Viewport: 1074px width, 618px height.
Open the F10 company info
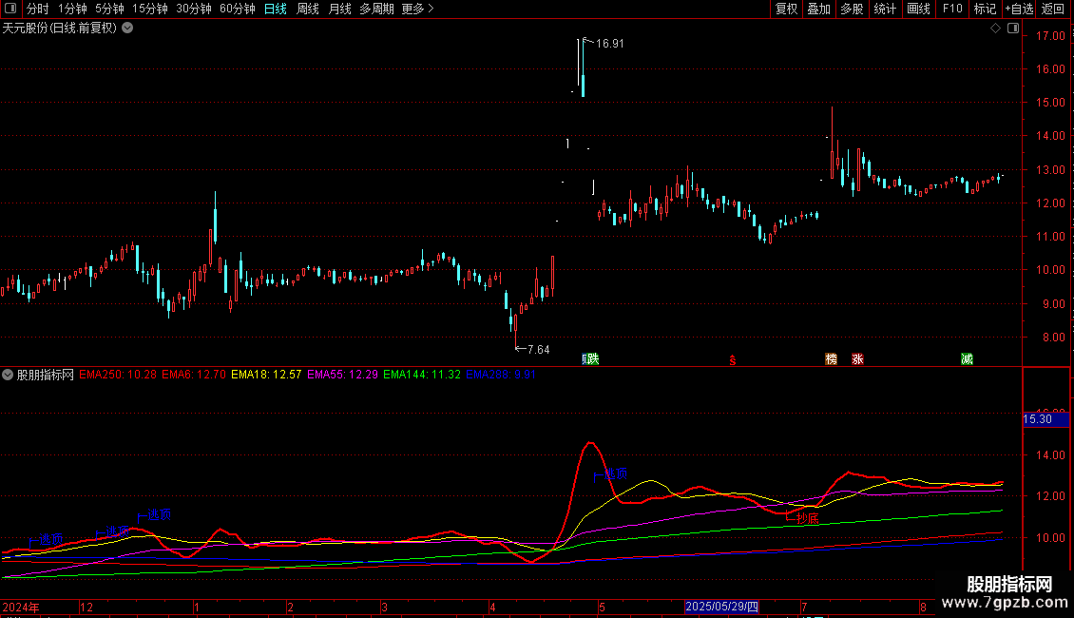pos(952,9)
